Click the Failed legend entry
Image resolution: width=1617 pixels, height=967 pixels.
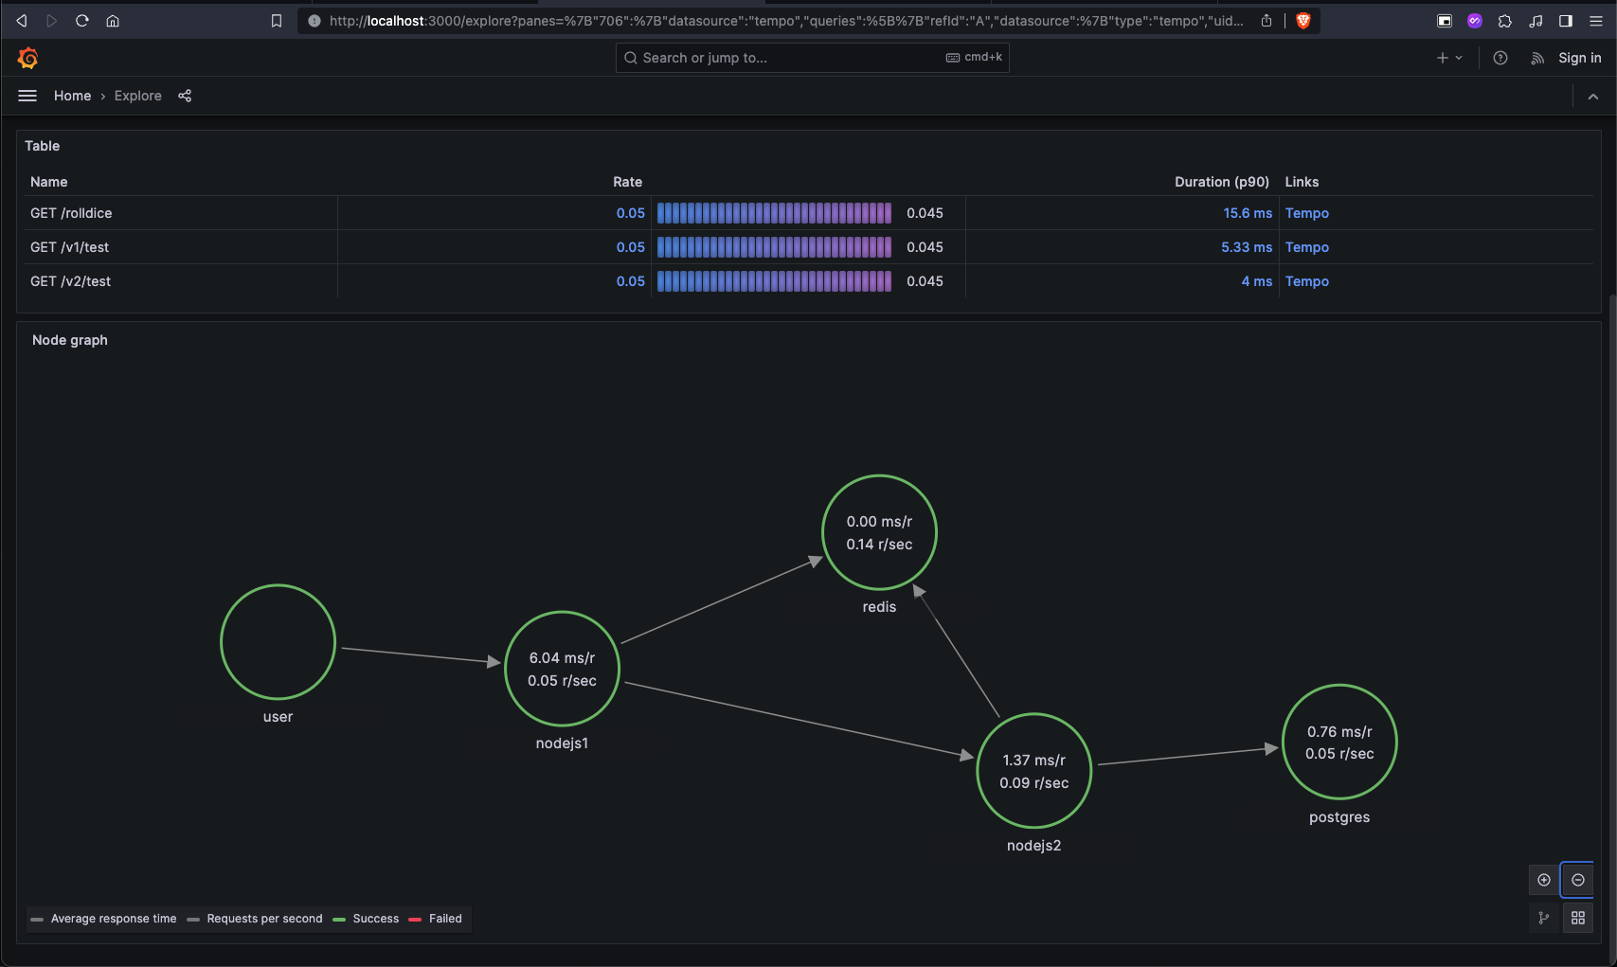(x=436, y=919)
